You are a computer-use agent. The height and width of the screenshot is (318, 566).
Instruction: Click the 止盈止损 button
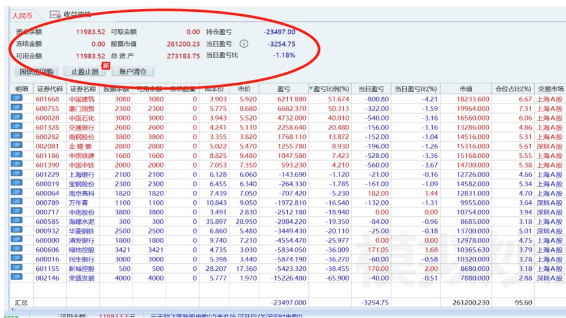coord(85,71)
